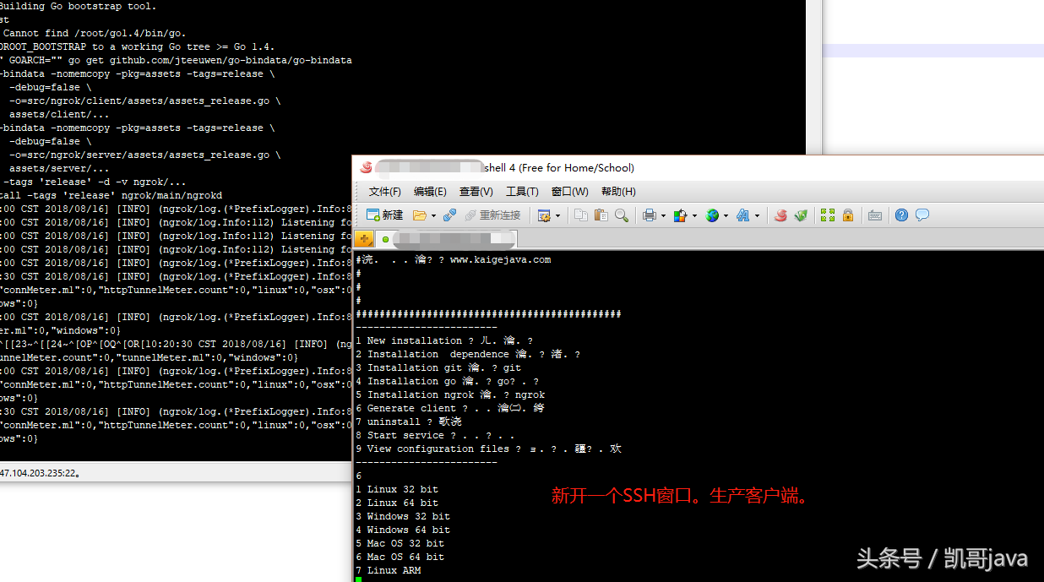The width and height of the screenshot is (1044, 582).
Task: Click the '4 Installation go' line
Action: click(x=447, y=382)
